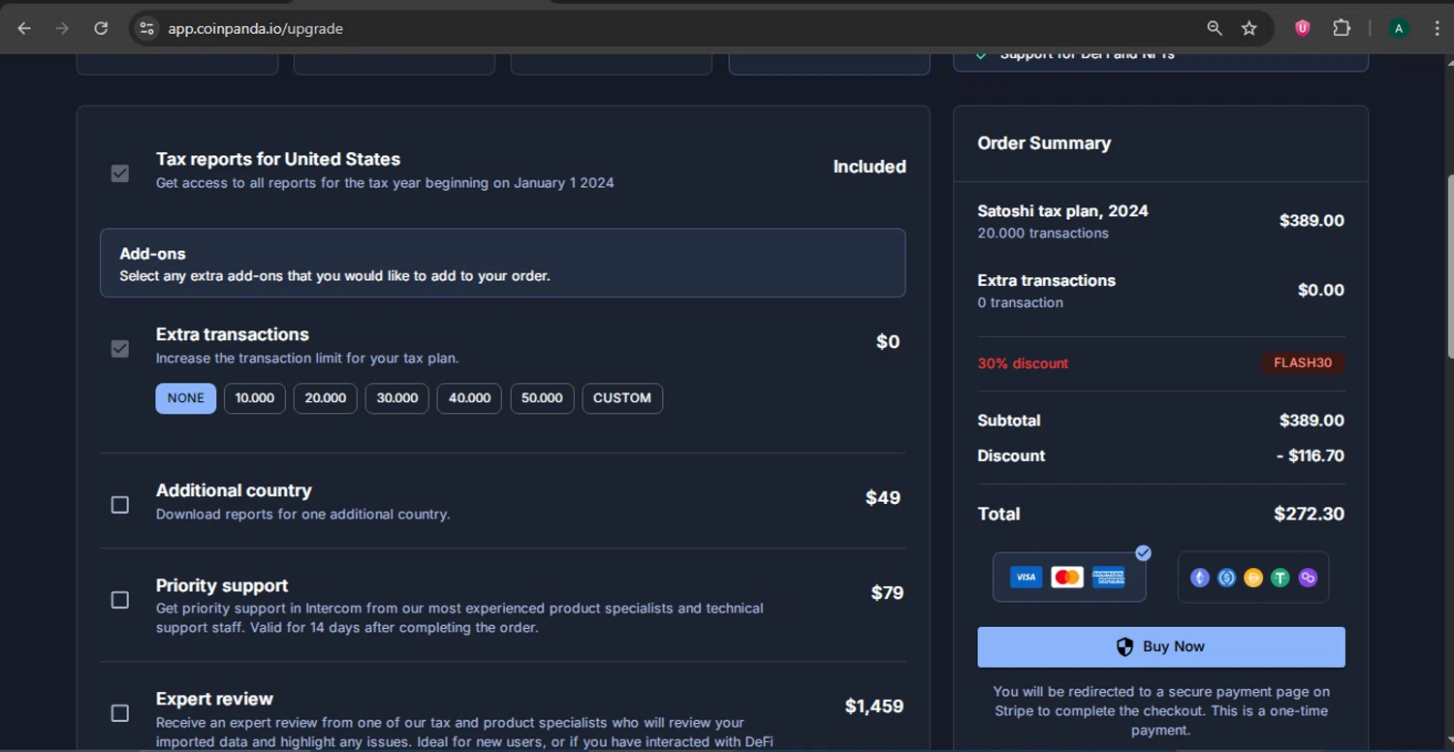
Task: Click the Included label
Action: [869, 167]
